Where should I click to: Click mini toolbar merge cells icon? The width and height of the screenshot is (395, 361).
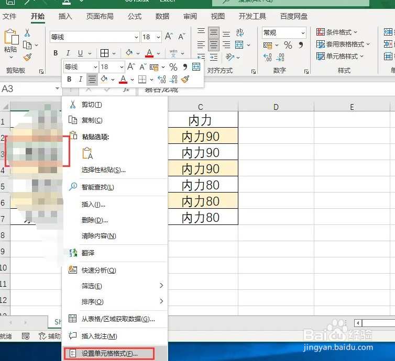click(196, 66)
